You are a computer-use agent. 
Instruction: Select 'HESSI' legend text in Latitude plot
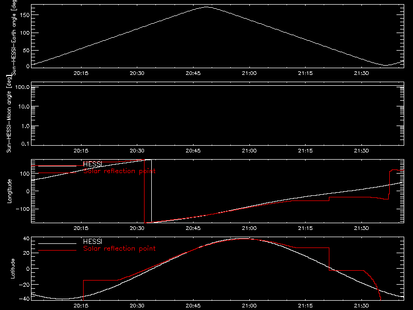click(x=92, y=241)
